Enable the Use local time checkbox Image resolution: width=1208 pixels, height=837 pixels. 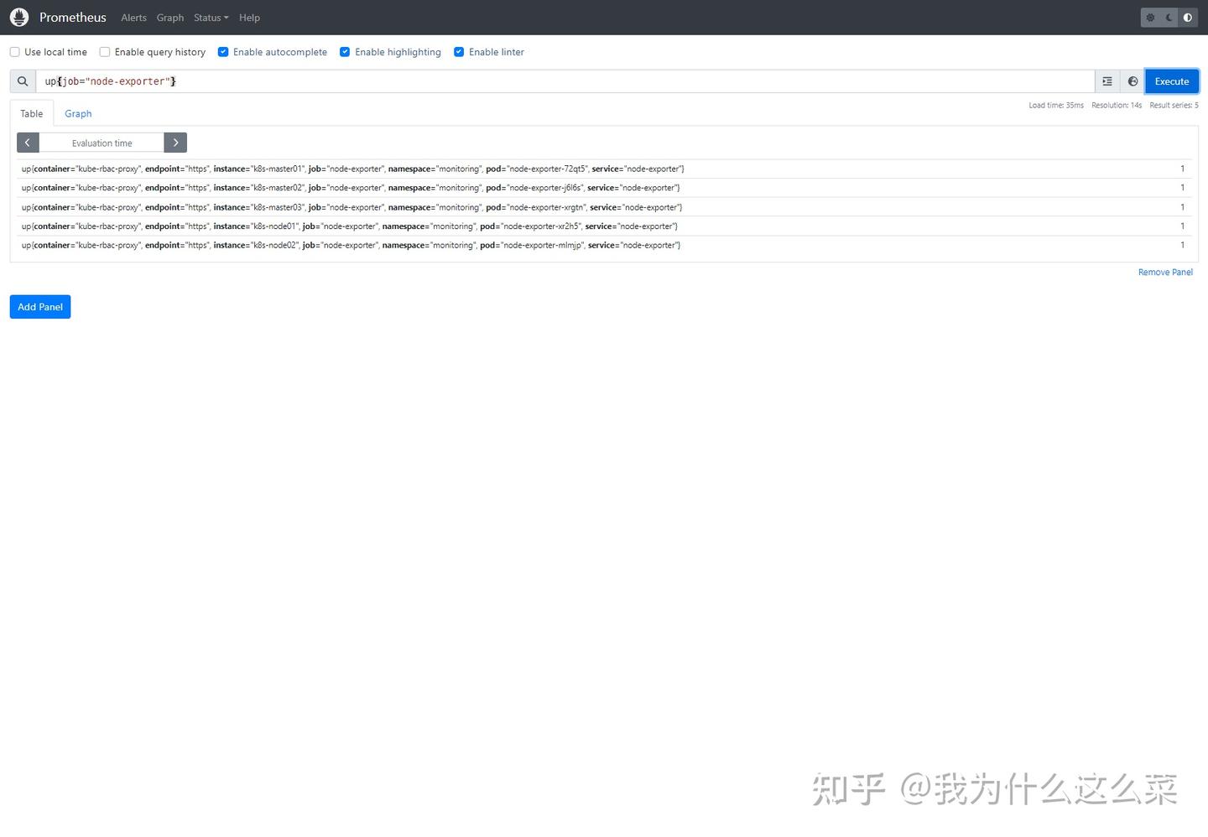pyautogui.click(x=14, y=51)
